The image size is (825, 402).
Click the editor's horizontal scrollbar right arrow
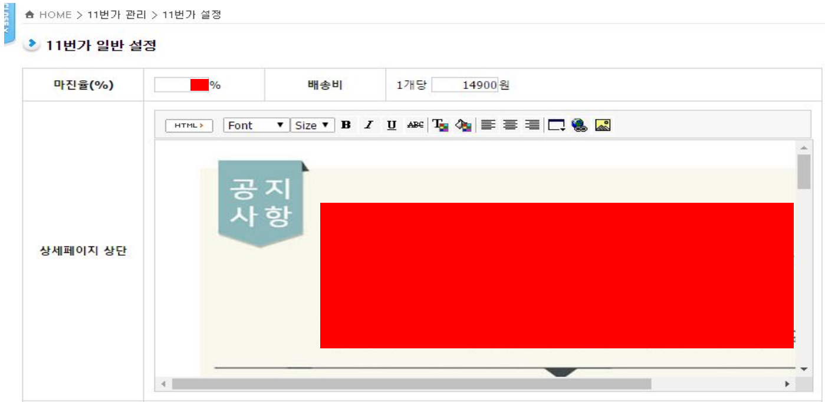click(787, 384)
